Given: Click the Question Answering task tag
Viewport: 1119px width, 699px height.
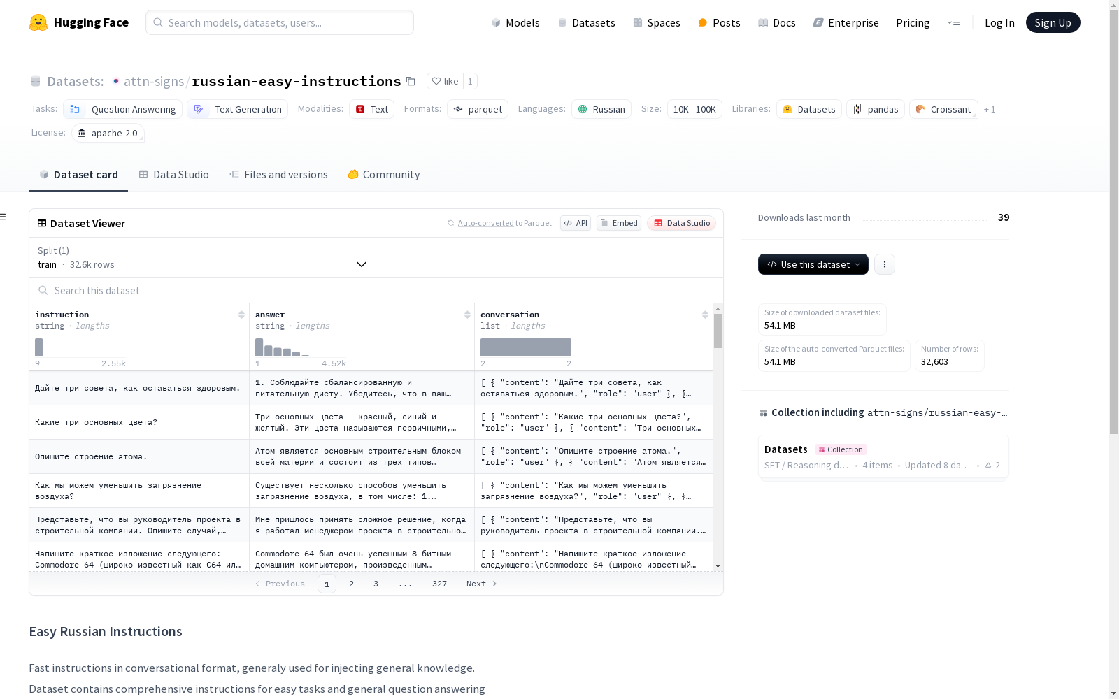Looking at the screenshot, I should (x=123, y=109).
